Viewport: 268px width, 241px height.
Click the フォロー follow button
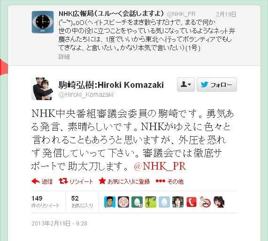point(217,85)
